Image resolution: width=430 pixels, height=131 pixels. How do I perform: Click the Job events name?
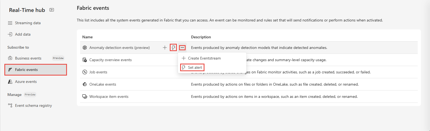point(98,72)
